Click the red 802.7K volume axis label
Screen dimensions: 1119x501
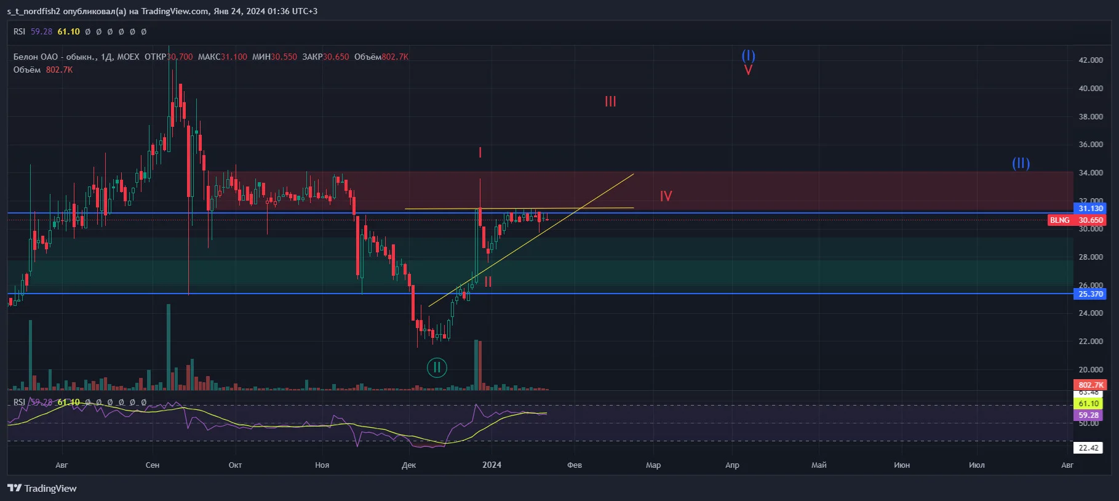click(x=1090, y=385)
